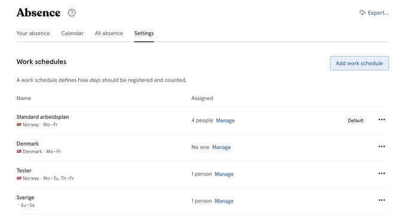Open the help icon beside Absence title
The height and width of the screenshot is (222, 401).
click(72, 13)
